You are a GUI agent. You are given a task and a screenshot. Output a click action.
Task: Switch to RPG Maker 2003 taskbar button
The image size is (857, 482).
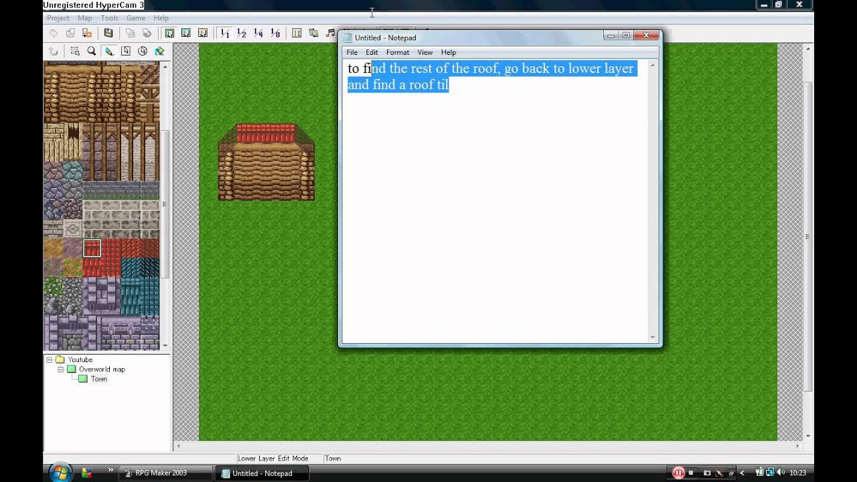[165, 473]
